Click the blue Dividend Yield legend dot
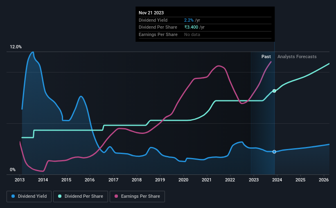This screenshot has height=208, width=336. (13, 196)
